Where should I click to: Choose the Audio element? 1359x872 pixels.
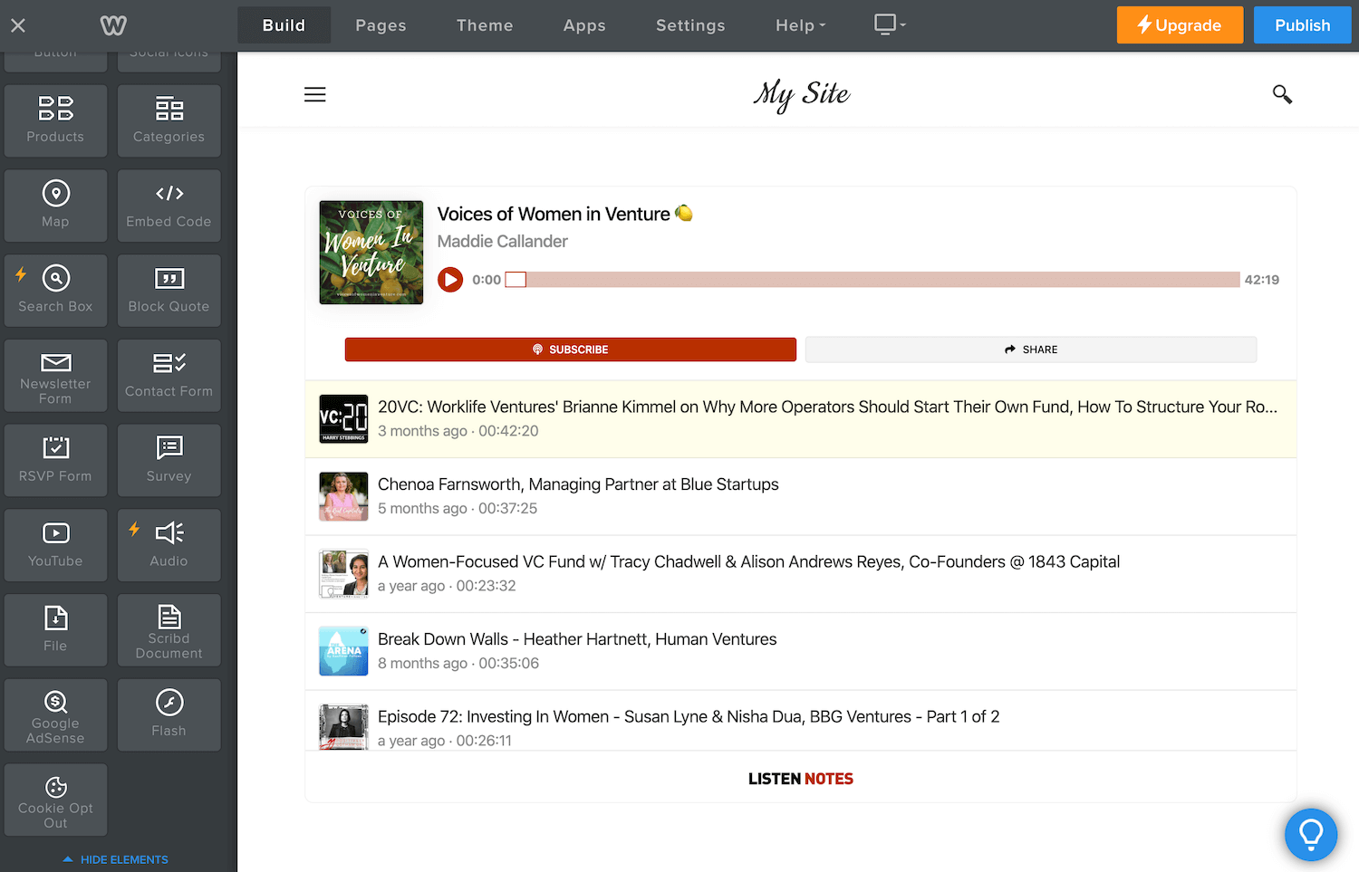(169, 545)
